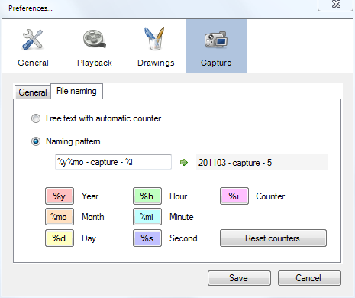Click the Hour label
The width and height of the screenshot is (355, 298).
[178, 196]
